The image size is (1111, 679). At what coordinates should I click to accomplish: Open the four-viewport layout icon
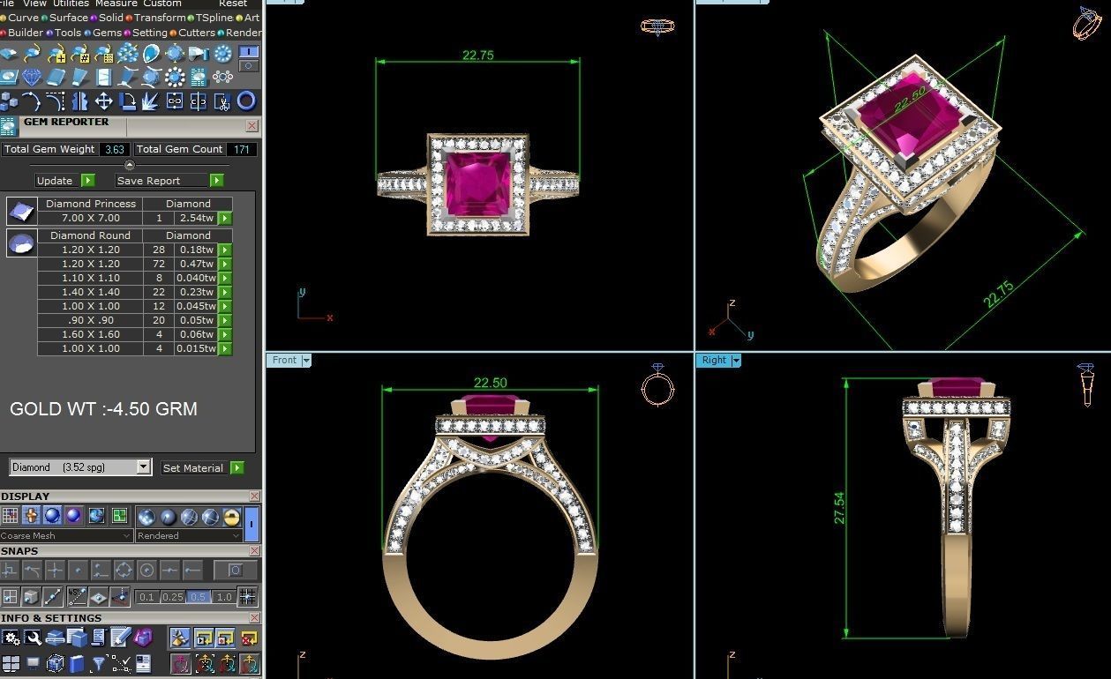coord(11,664)
